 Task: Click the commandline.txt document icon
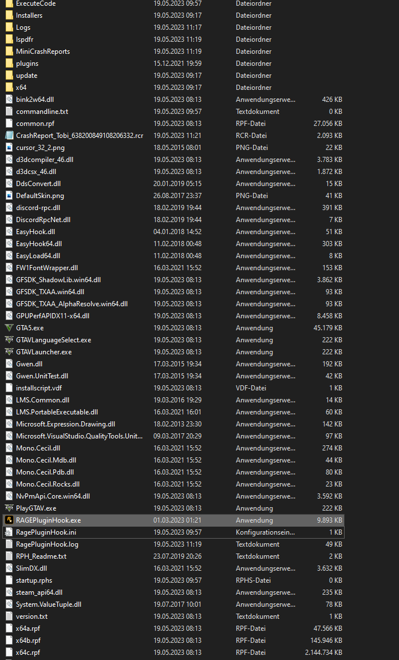pyautogui.click(x=9, y=112)
